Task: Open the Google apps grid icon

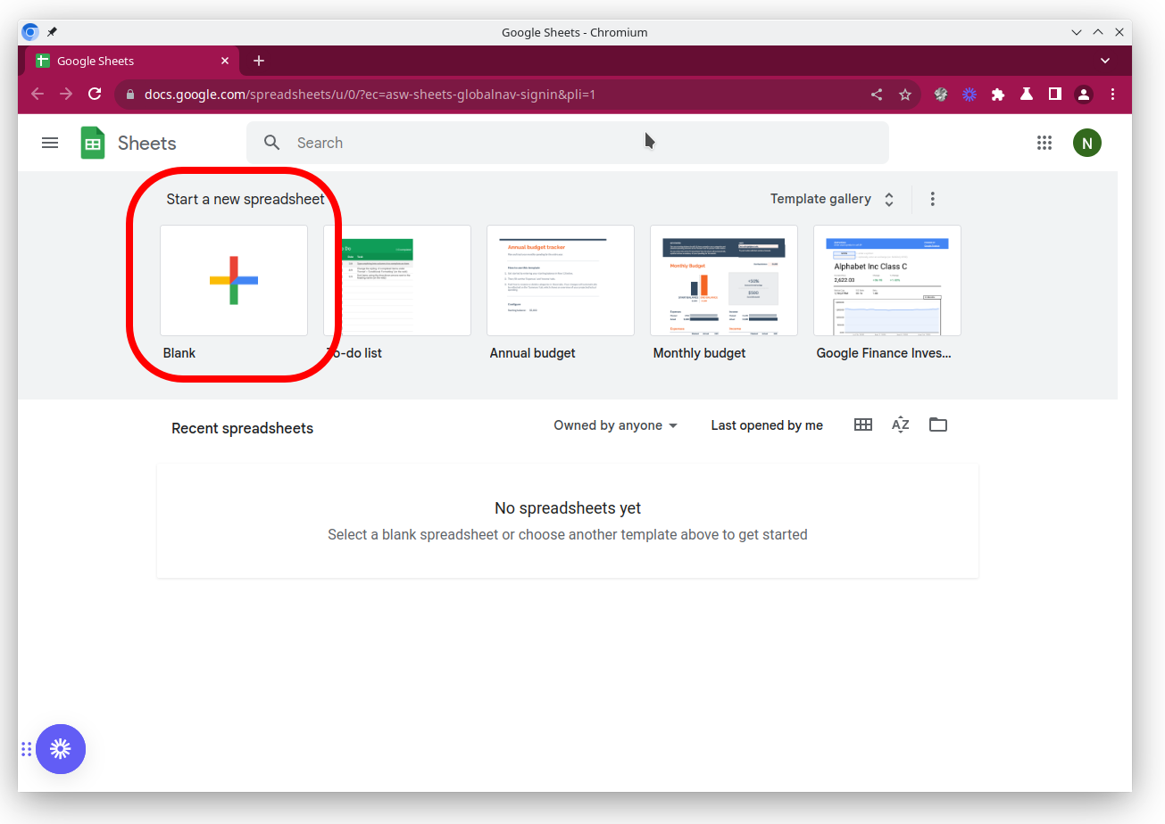Action: point(1044,143)
